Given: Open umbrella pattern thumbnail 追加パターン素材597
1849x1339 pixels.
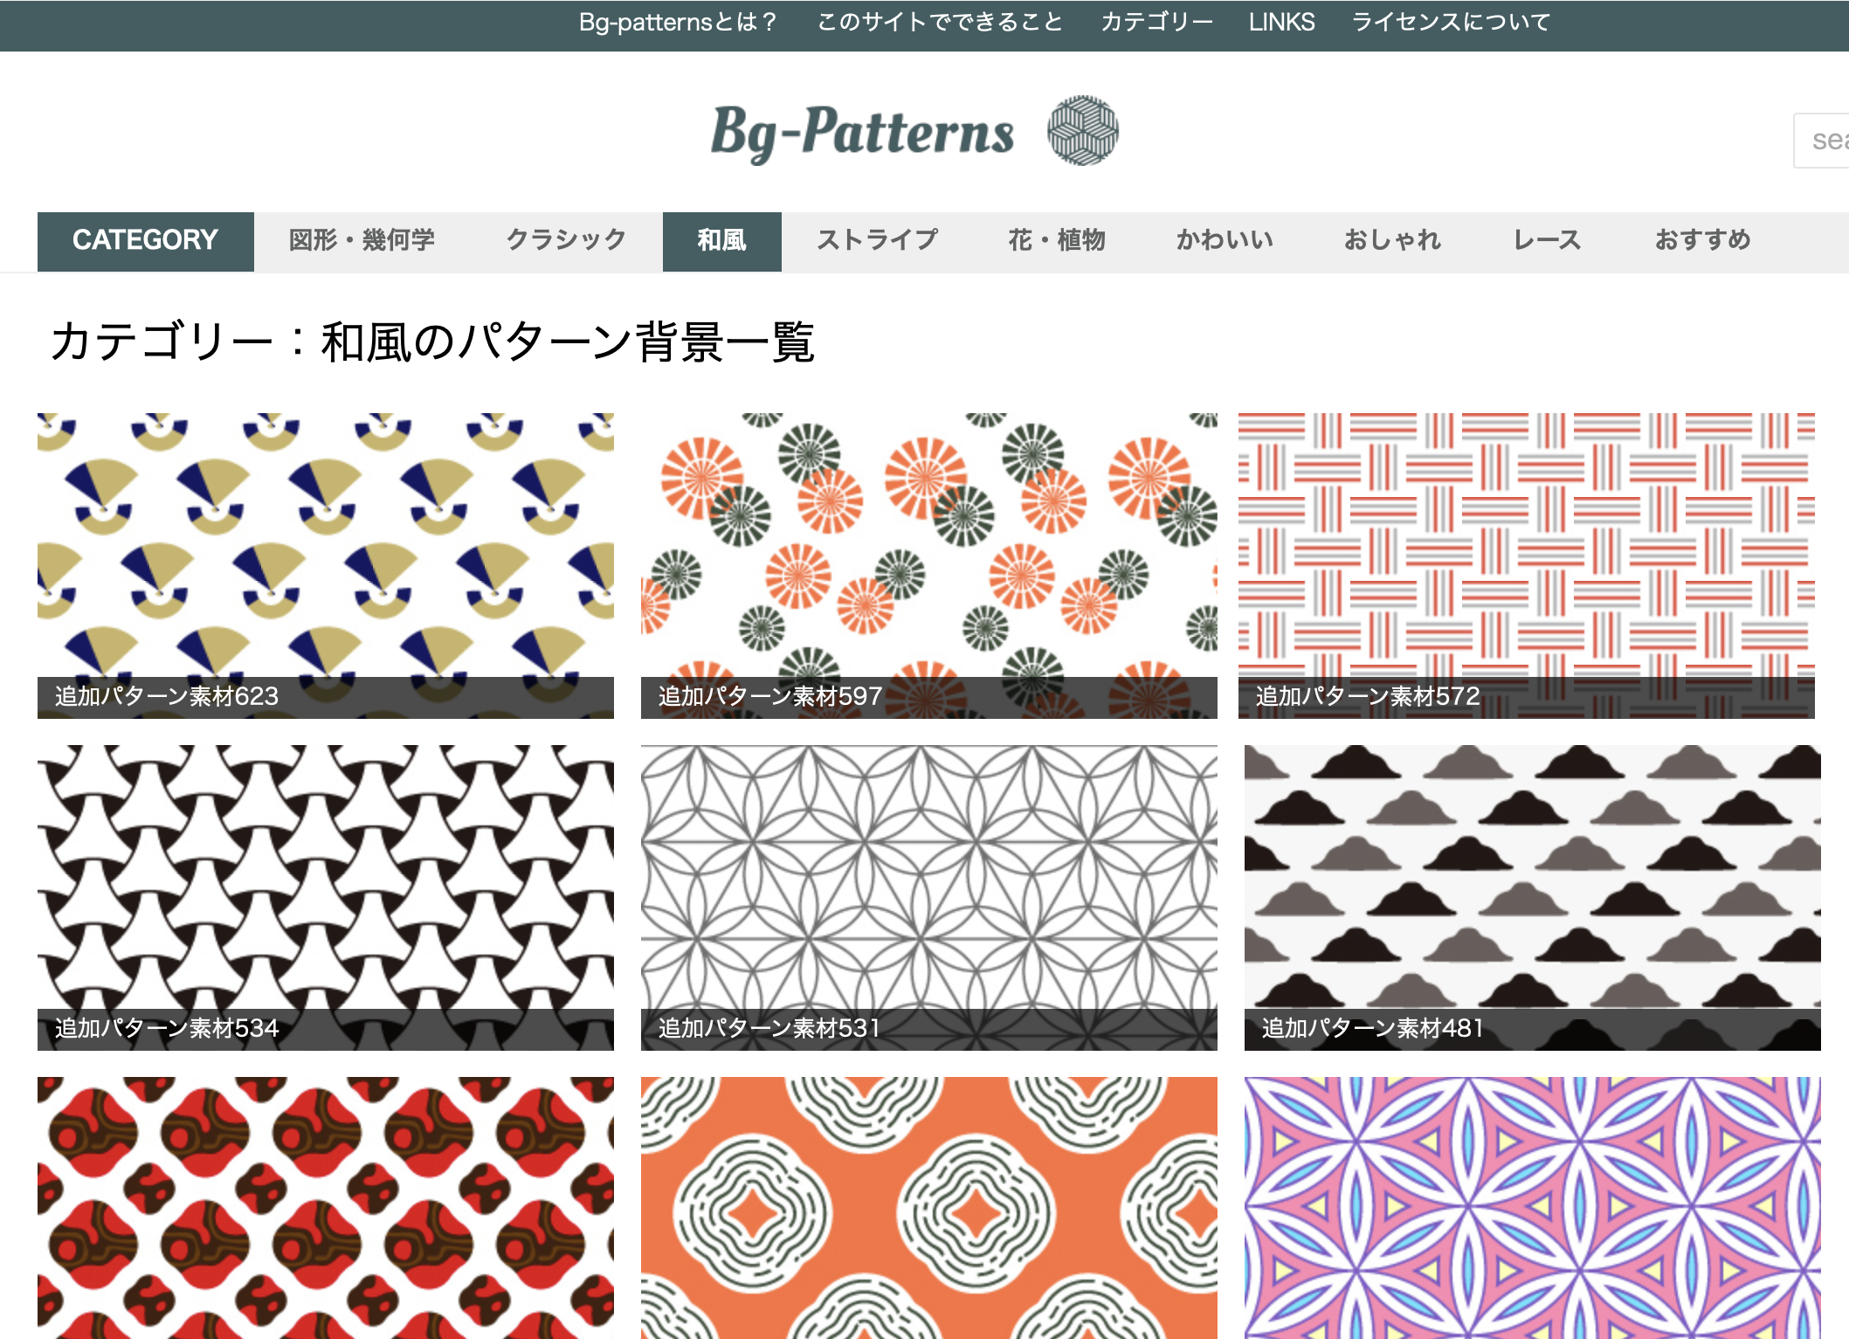Looking at the screenshot, I should pos(929,566).
